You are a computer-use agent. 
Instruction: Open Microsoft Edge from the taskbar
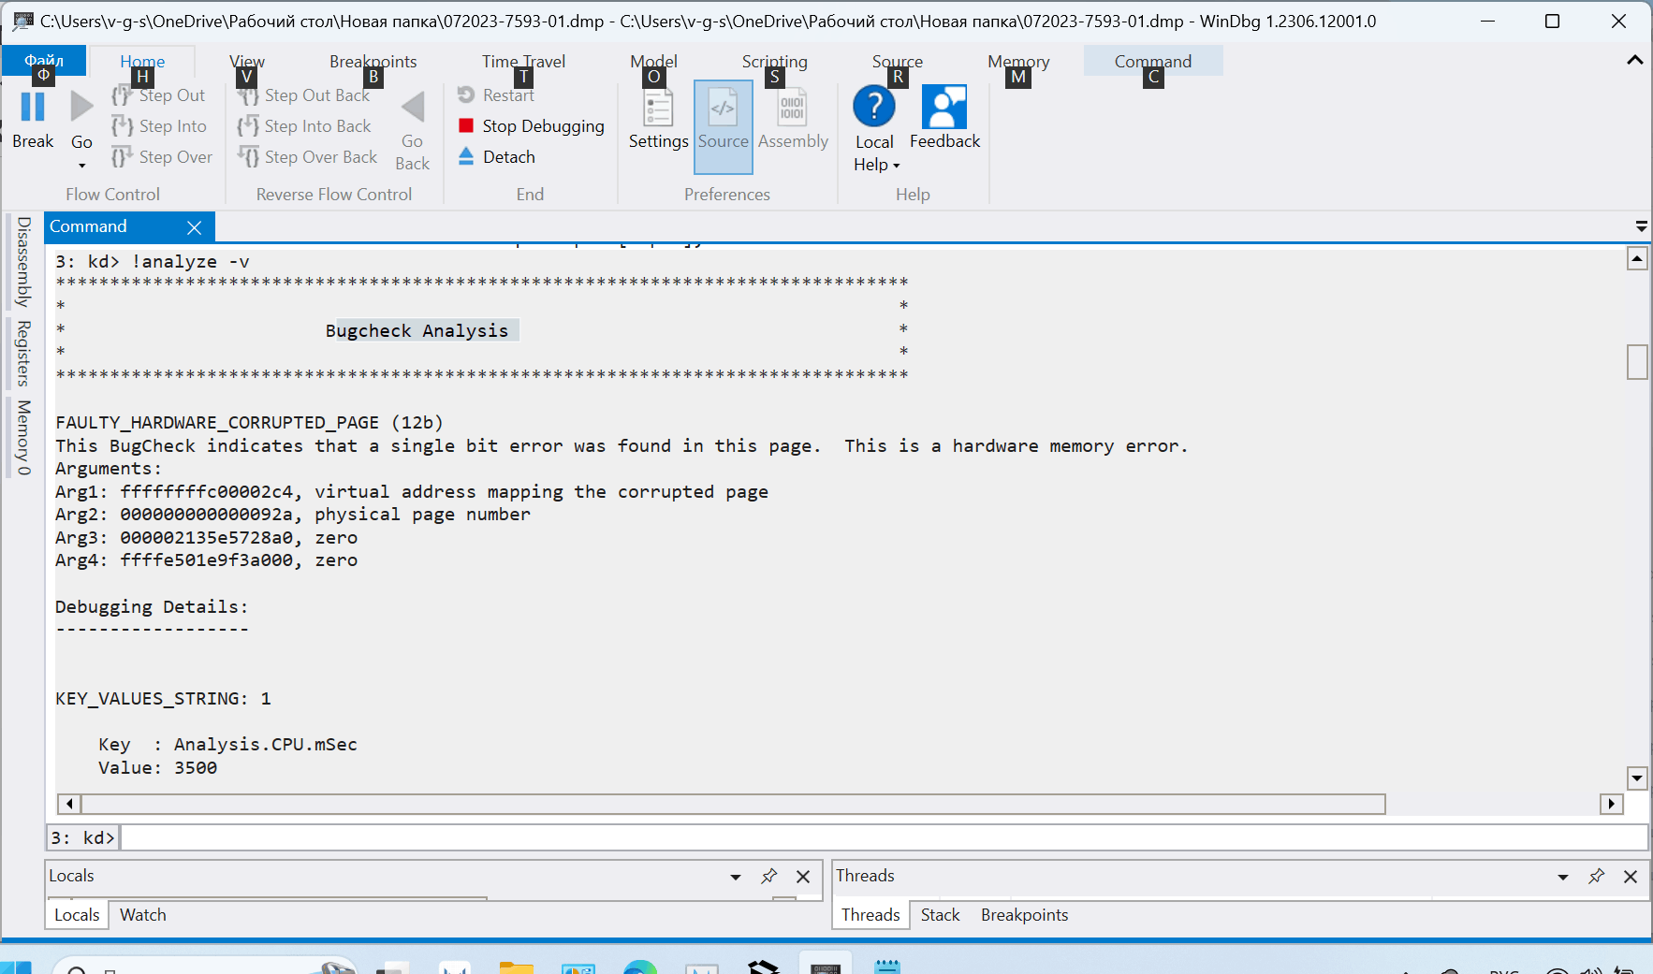[x=640, y=967]
